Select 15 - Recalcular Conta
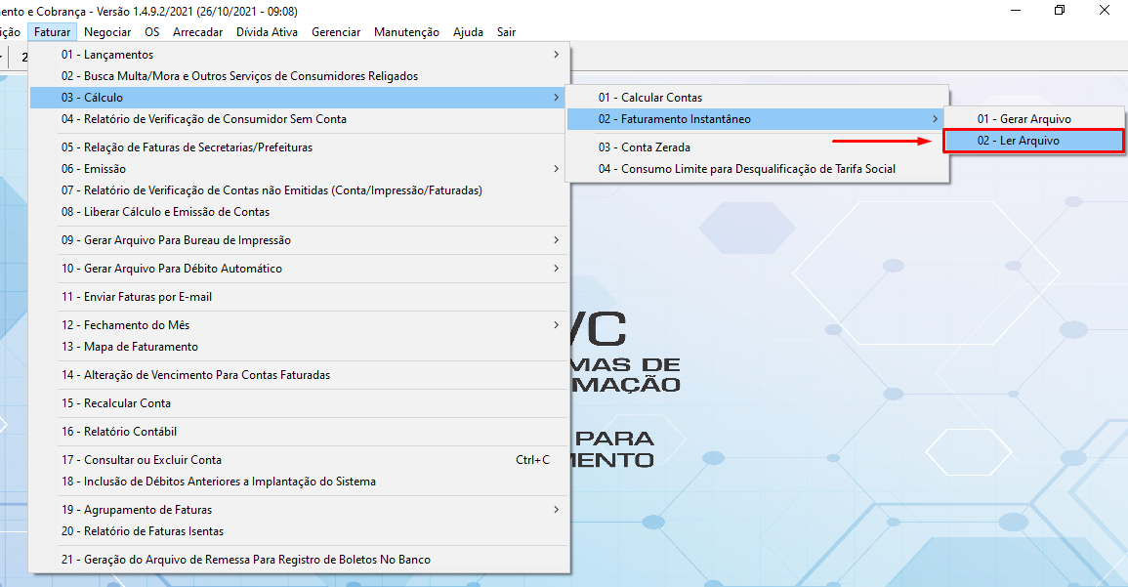The image size is (1128, 587). tap(116, 403)
